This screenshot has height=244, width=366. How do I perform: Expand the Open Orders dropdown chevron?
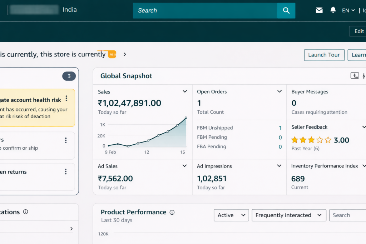click(280, 91)
